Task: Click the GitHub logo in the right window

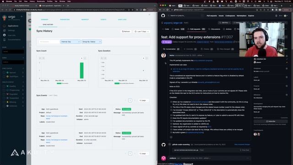Action: (x=163, y=16)
